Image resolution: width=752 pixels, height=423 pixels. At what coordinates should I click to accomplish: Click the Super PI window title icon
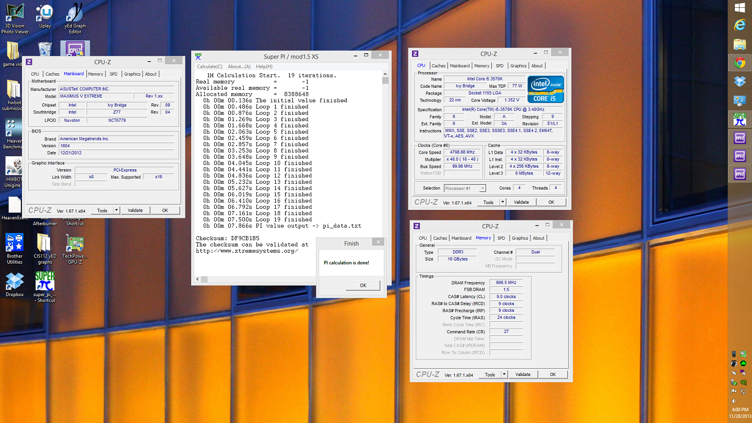198,56
